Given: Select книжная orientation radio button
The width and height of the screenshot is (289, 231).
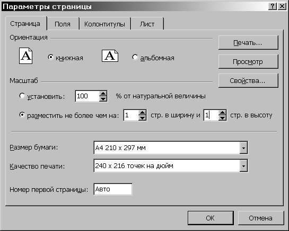Looking at the screenshot, I should [50, 57].
